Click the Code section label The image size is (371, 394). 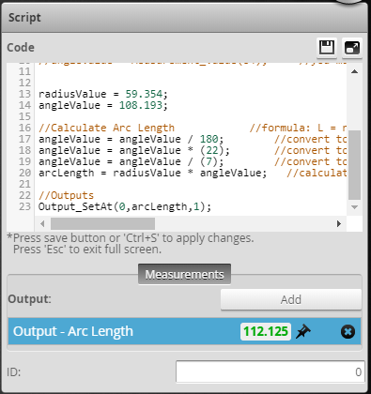pyautogui.click(x=21, y=48)
